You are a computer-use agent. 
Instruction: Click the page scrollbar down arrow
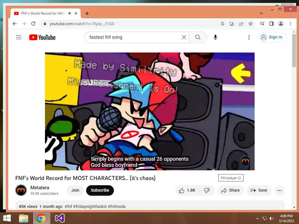pos(294,207)
